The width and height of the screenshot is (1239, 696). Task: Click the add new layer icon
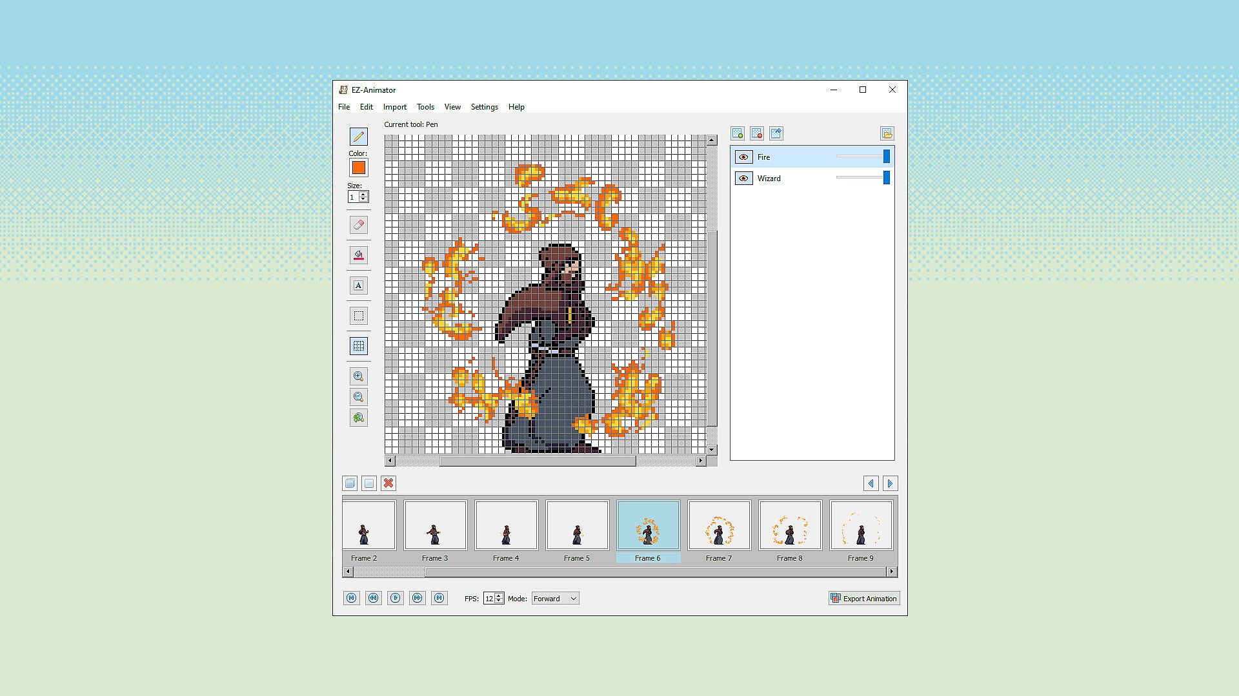click(x=738, y=133)
